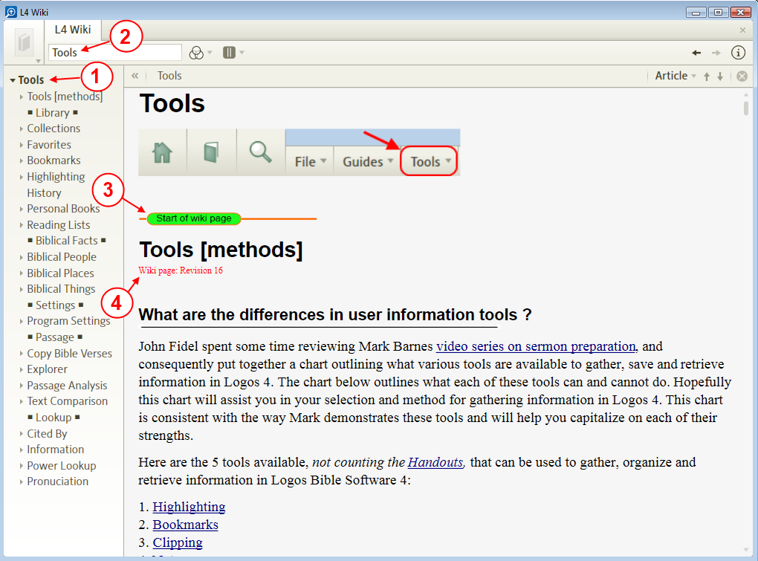Viewport: 758px width, 561px height.
Task: Close the L4 Wiki tab panel
Action: coord(742,30)
